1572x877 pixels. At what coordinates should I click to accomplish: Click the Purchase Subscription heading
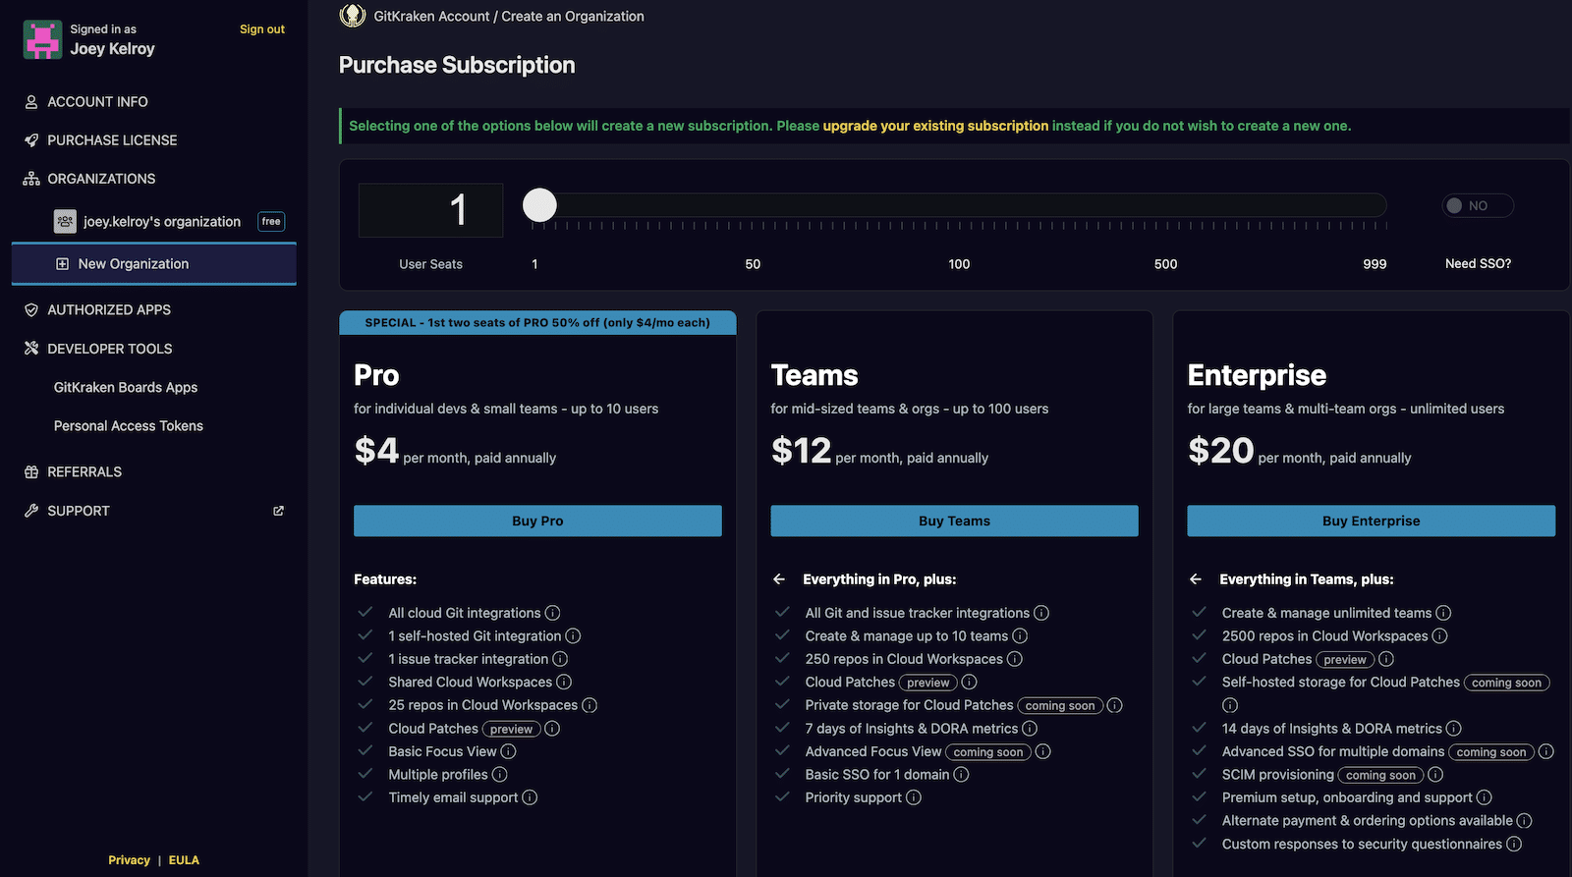457,66
